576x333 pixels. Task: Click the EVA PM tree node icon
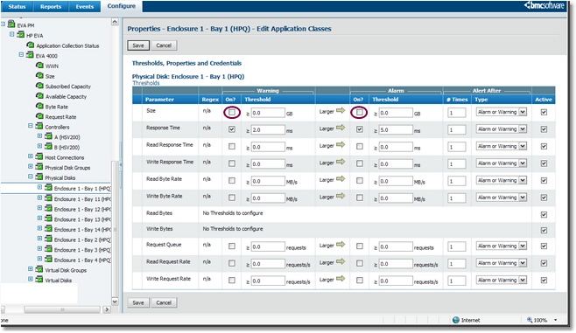point(11,24)
